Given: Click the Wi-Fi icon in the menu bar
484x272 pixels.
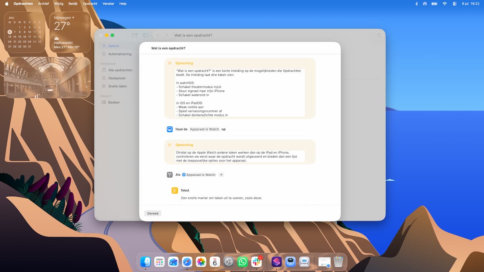Looking at the screenshot, I should click(445, 4).
